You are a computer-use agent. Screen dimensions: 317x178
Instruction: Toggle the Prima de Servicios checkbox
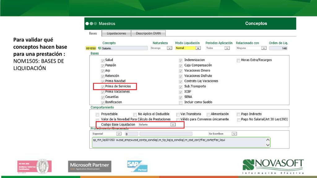[x=103, y=87]
